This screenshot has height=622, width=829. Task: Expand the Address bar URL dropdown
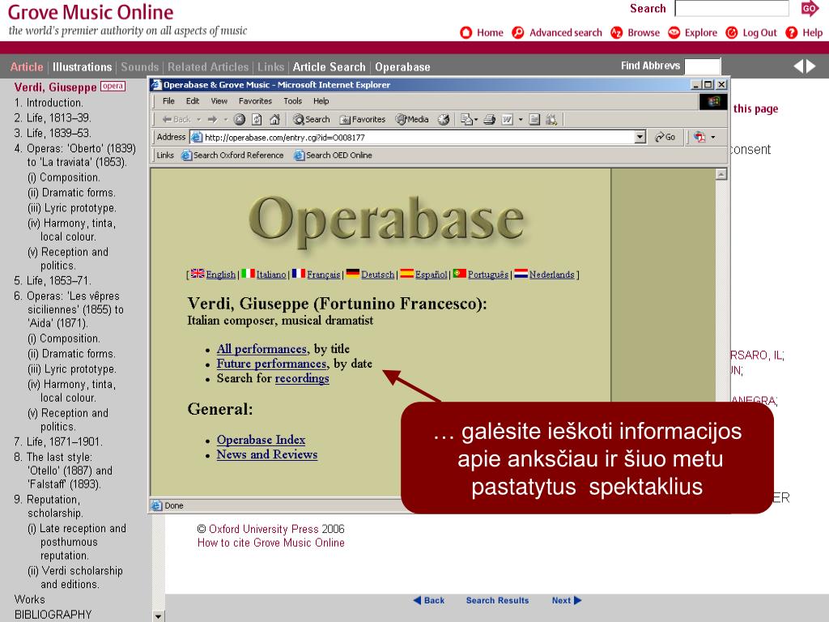click(x=640, y=137)
